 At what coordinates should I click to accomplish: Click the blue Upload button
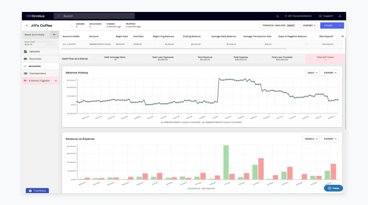[x=328, y=25]
